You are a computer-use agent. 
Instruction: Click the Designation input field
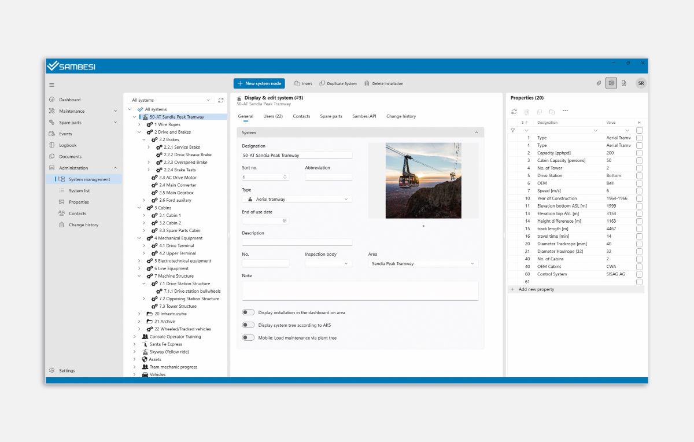point(297,155)
